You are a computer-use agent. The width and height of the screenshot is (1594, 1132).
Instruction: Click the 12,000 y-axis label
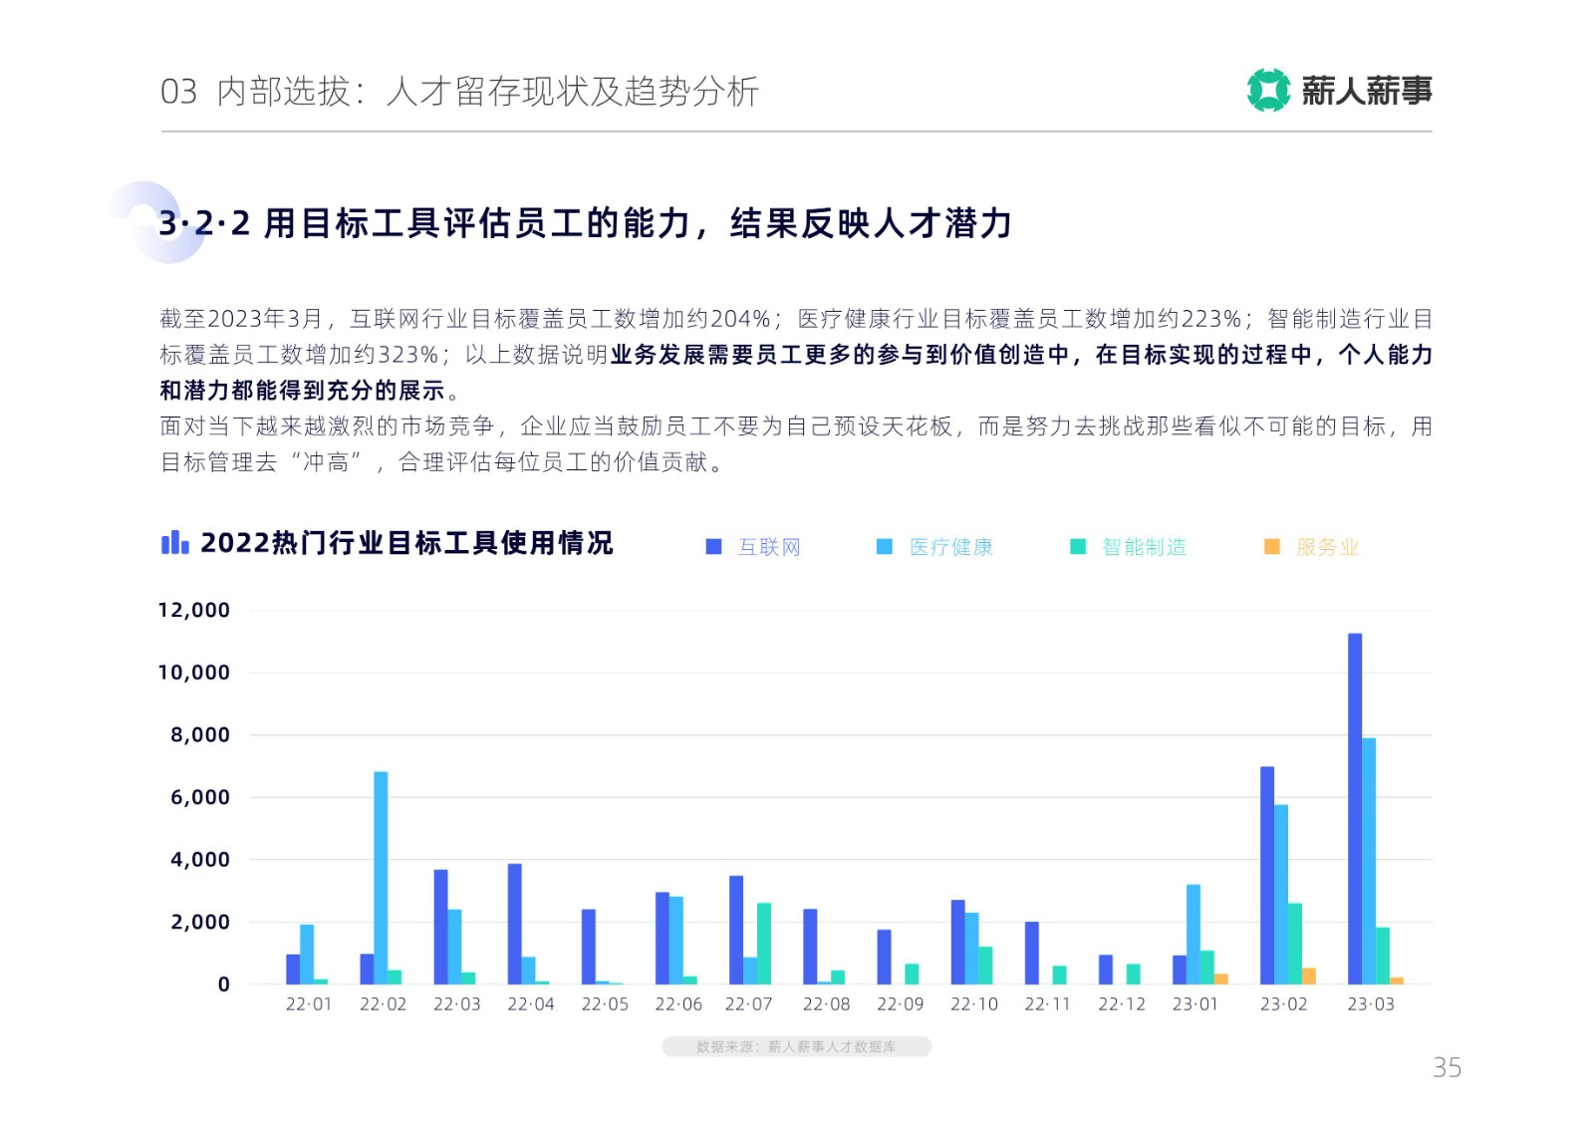coord(194,610)
